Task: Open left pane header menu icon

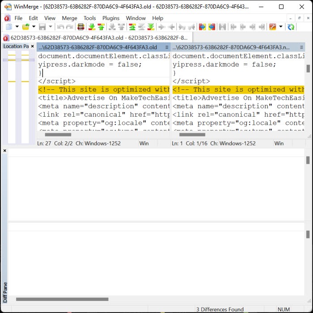Action: point(167,47)
